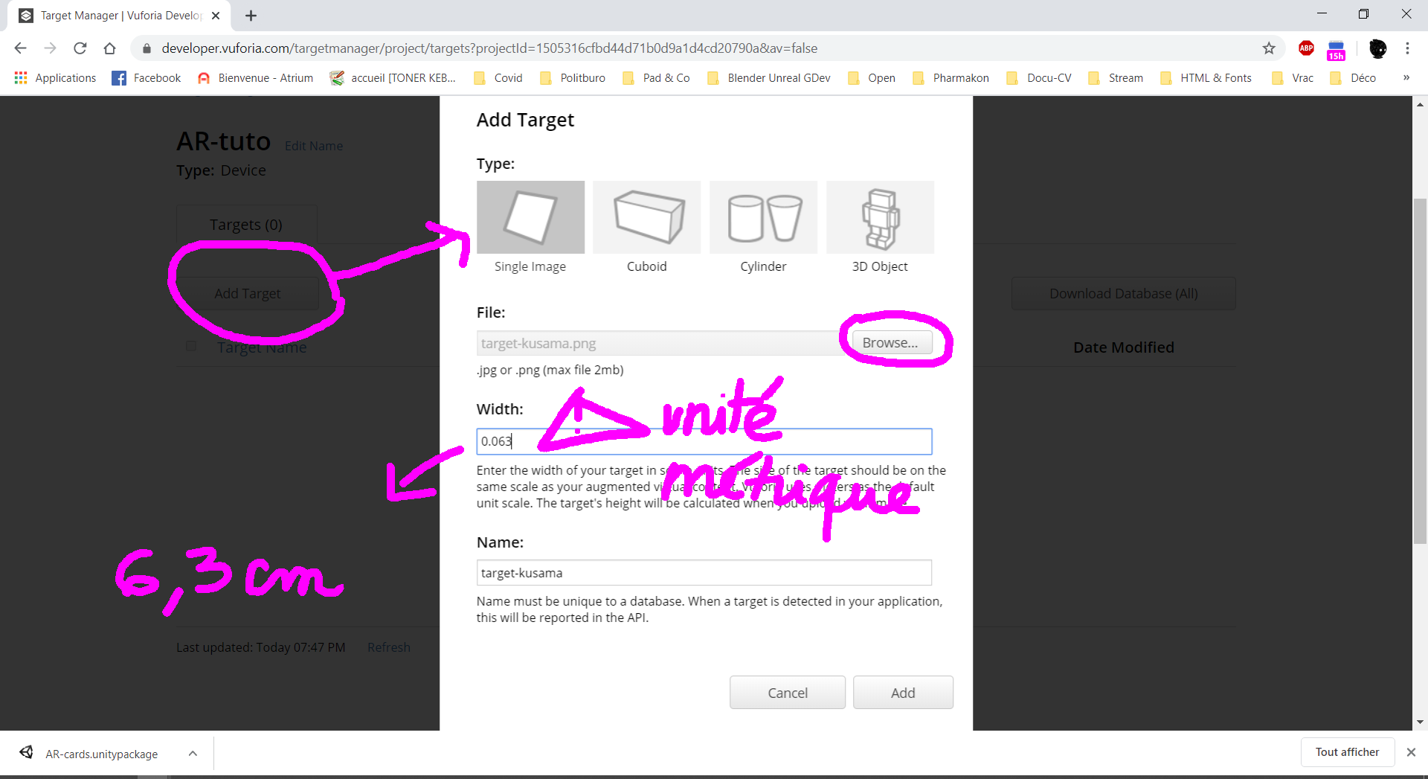The image size is (1428, 779).
Task: Open a new browser tab
Action: tap(251, 16)
